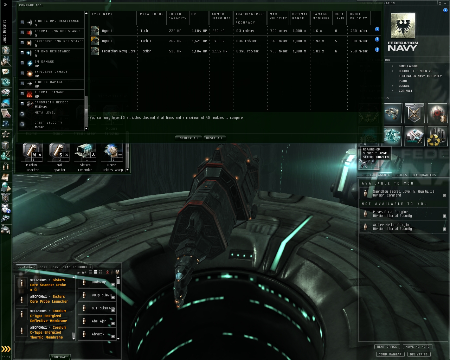Open the globe and calculator sidebar icon

pyautogui.click(x=6, y=187)
